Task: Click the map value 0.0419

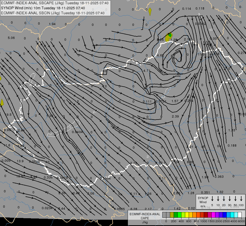Action: (x=62, y=178)
